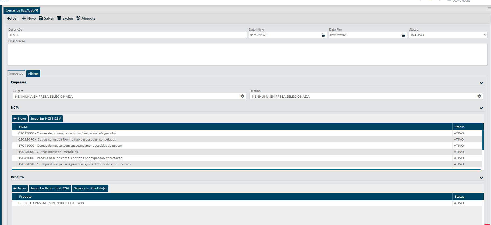Open the Status INATIVO dropdown
Image resolution: width=491 pixels, height=225 pixels.
448,35
